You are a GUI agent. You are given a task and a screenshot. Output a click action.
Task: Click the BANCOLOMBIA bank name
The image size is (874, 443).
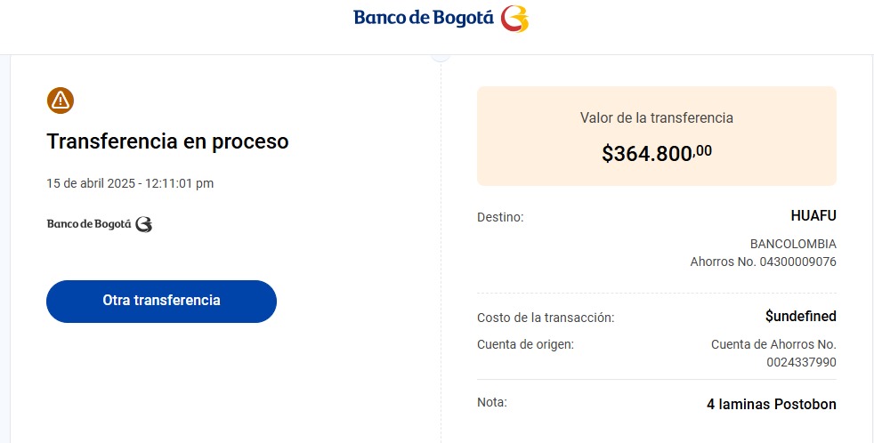[793, 244]
